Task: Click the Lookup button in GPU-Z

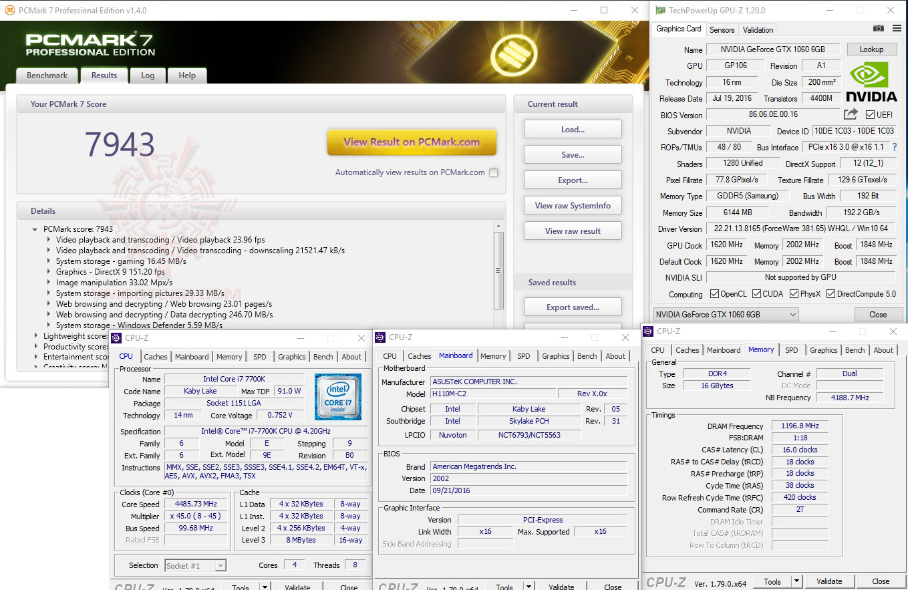Action: click(x=872, y=49)
